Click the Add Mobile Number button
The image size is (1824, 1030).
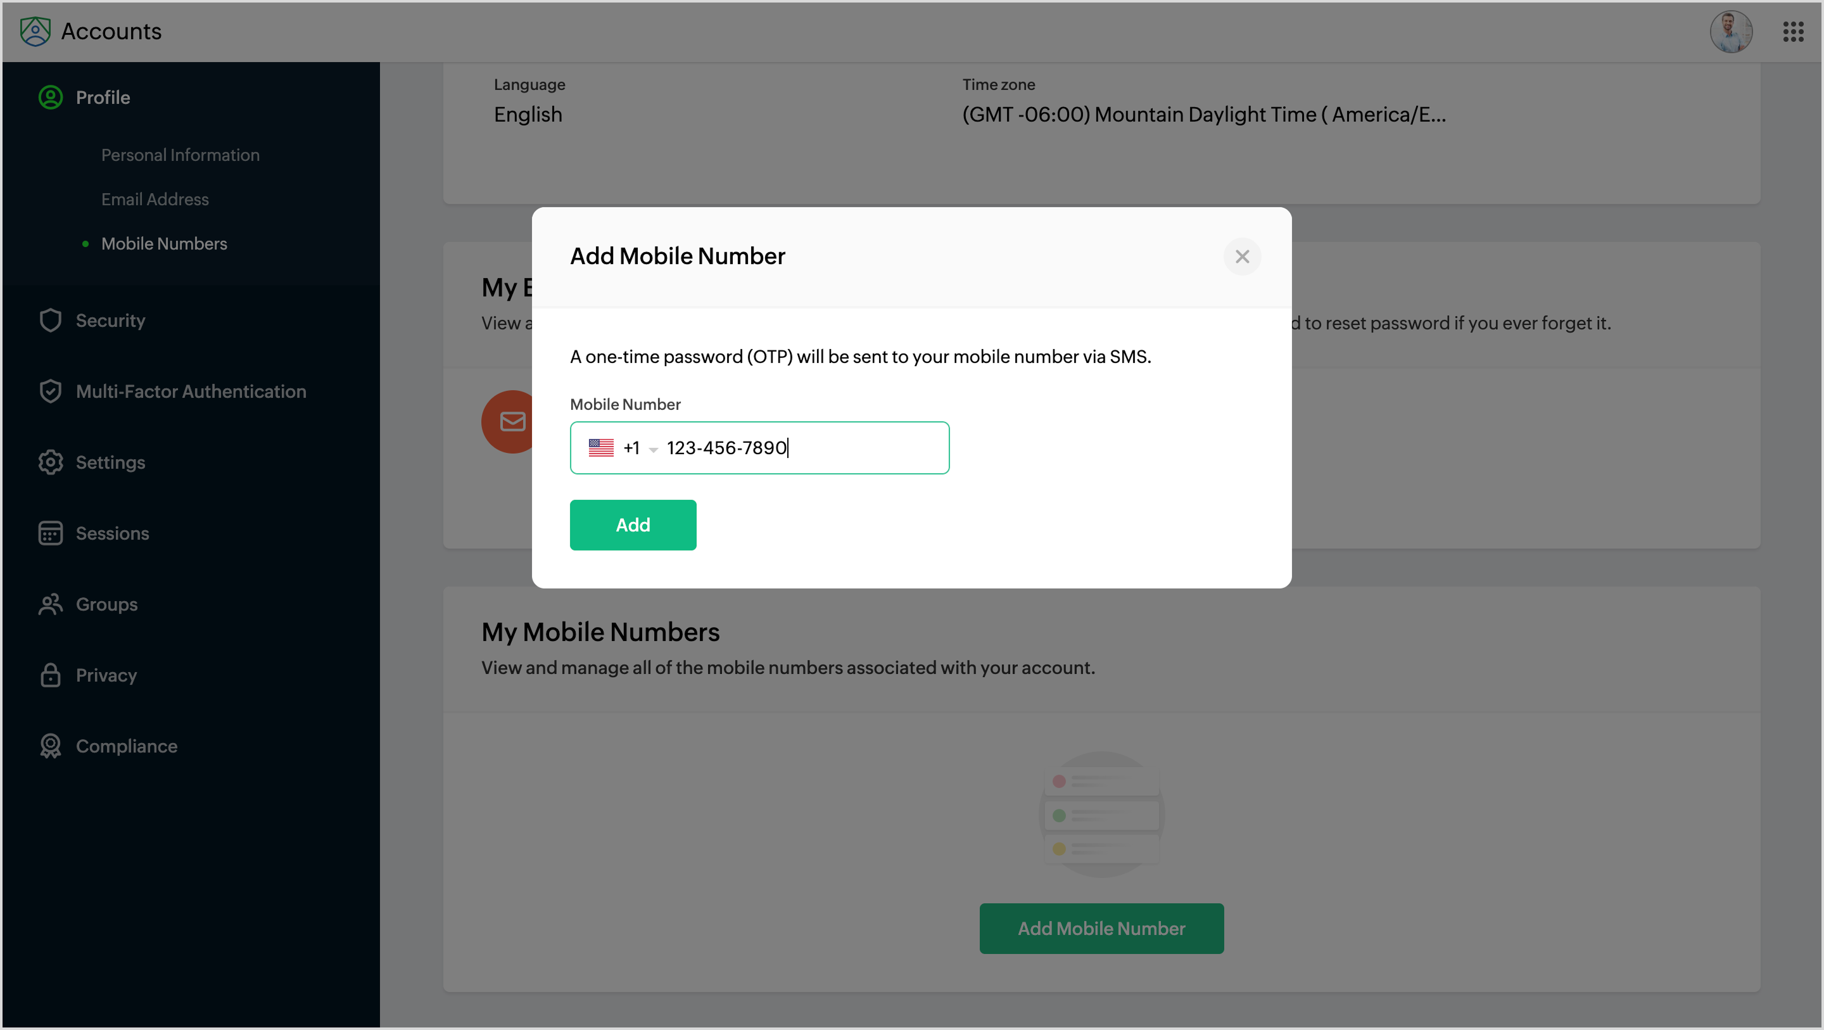[1101, 928]
